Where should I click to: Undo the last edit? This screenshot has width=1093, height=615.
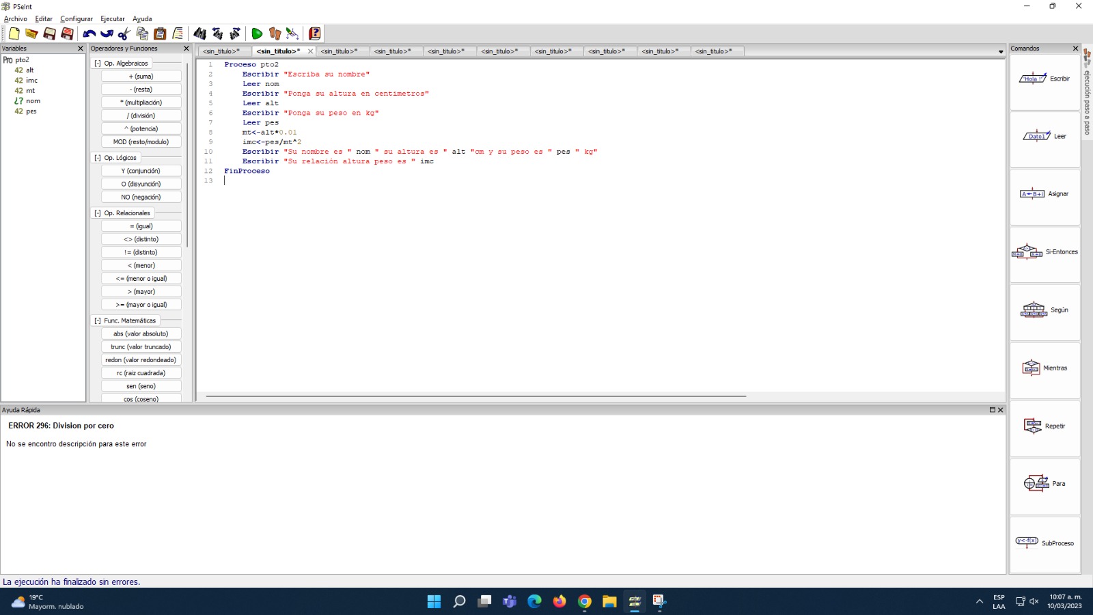click(x=89, y=33)
